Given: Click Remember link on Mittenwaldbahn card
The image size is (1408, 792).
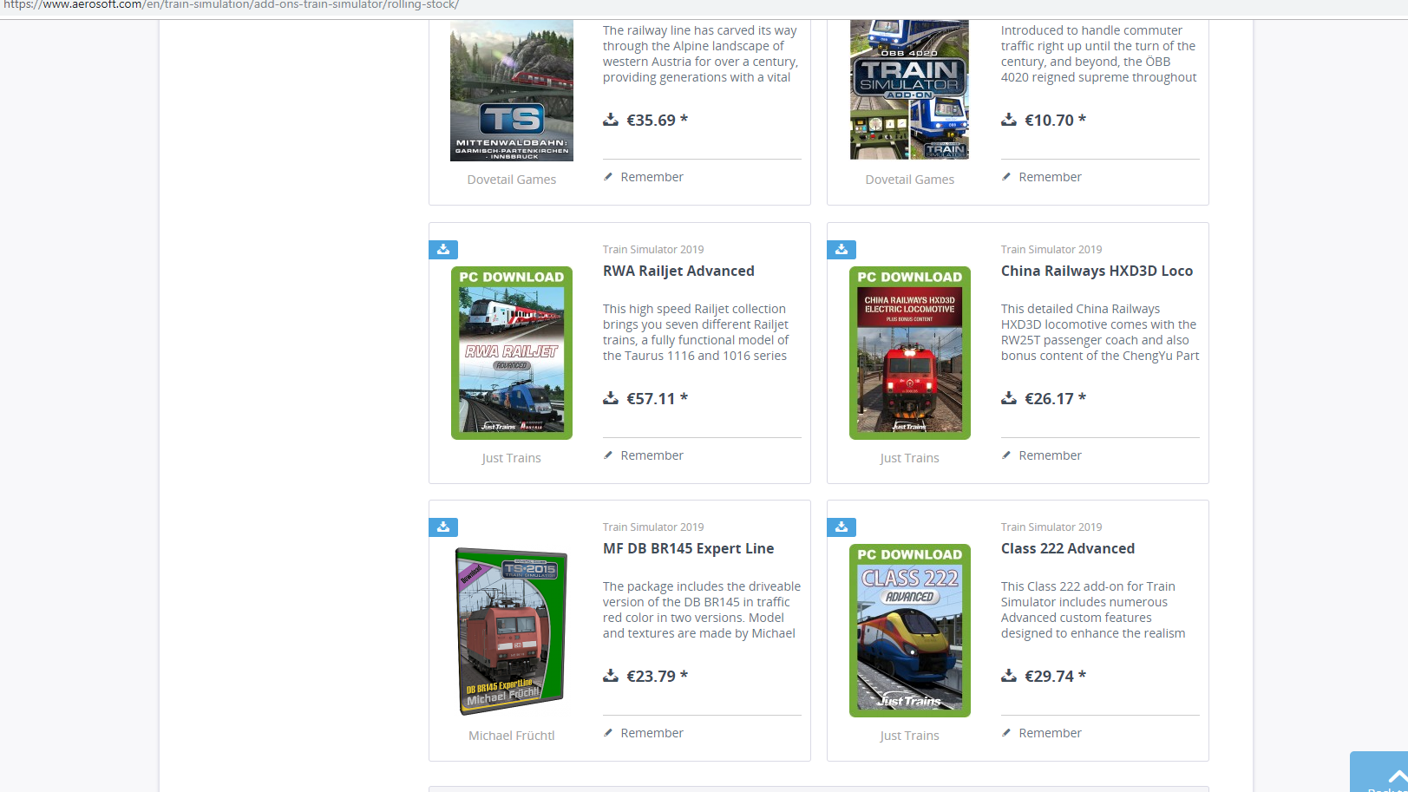Looking at the screenshot, I should [x=652, y=177].
